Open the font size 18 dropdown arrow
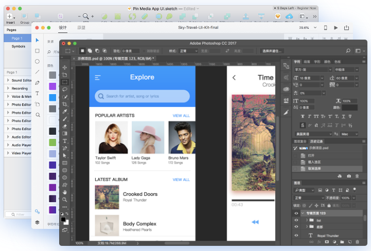371x251 pixels. click(322, 78)
